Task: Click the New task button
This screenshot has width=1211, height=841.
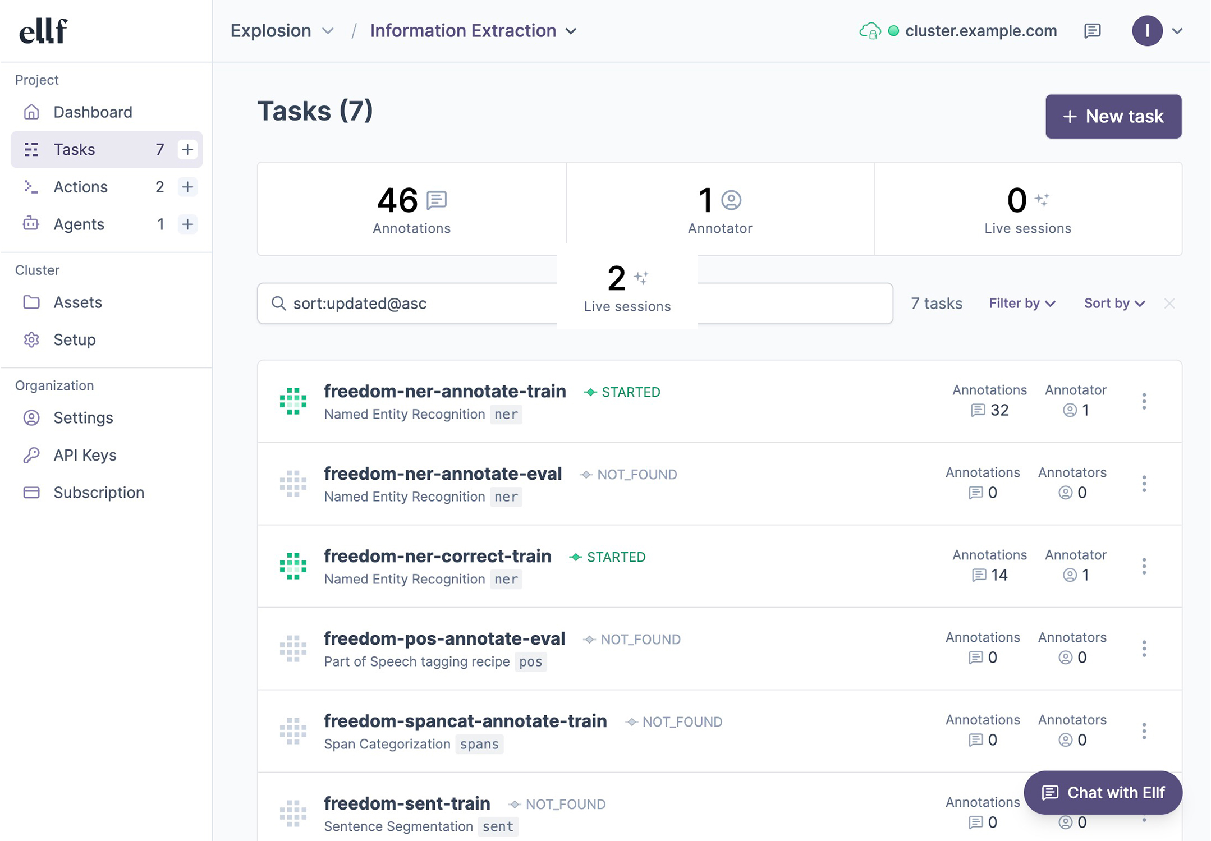Action: [1113, 116]
